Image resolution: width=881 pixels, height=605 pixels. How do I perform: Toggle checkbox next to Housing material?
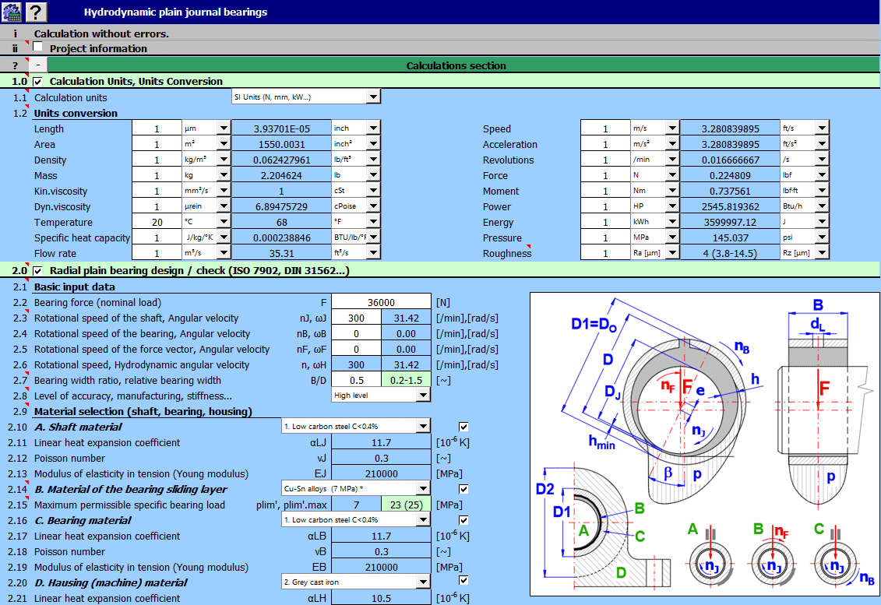464,581
